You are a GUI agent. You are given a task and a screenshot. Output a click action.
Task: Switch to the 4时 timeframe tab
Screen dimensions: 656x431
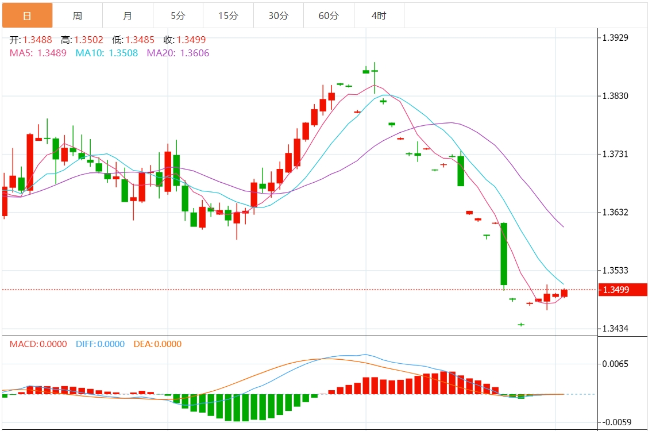(379, 16)
